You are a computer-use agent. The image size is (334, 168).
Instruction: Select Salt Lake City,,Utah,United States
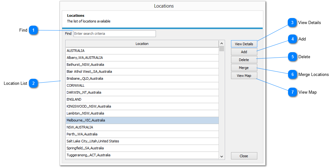point(142,141)
